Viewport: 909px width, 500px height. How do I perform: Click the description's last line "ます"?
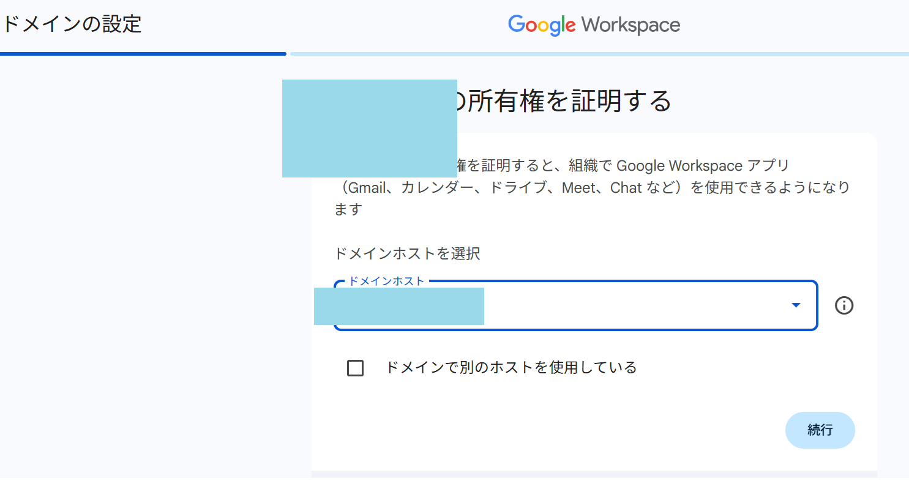coord(348,210)
